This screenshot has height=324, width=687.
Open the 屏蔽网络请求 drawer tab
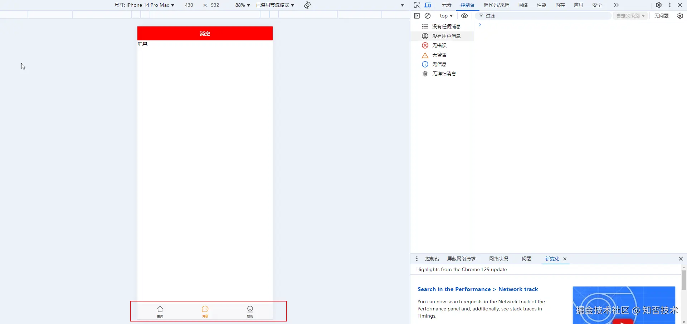tap(461, 259)
